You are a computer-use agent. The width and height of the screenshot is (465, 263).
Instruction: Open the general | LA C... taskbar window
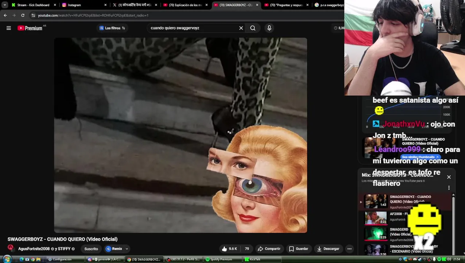pyautogui.click(x=104, y=259)
